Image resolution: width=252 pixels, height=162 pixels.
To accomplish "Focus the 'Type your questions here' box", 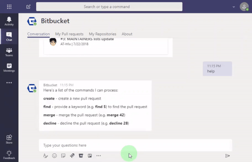I will pos(135,145).
